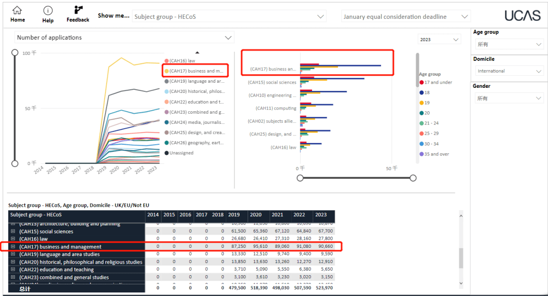Viewport: 548px width, 296px height.
Task: Open the Gender filter dropdown
Action: [508, 98]
